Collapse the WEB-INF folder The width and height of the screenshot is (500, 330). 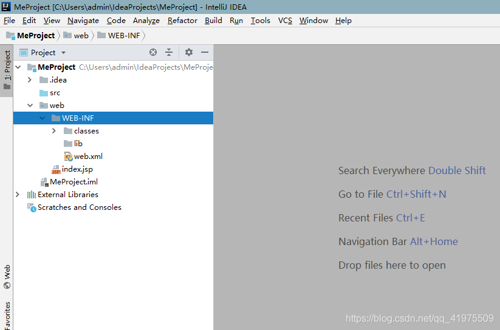coord(43,118)
